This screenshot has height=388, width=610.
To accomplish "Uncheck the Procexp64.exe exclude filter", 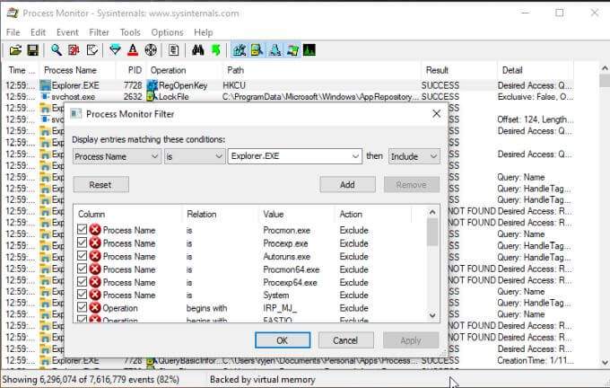I will pos(82,281).
